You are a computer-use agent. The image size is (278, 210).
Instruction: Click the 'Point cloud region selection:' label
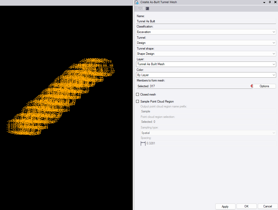[158, 117]
